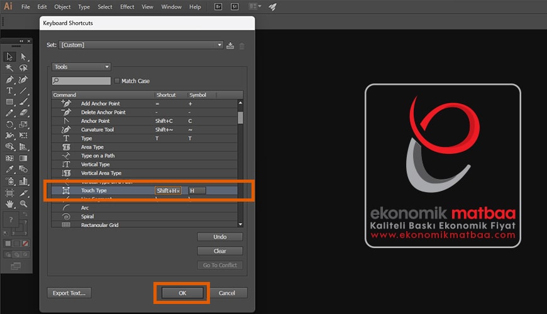Activate the Pen tool
Viewport: 547px width, 314px height.
click(x=9, y=80)
